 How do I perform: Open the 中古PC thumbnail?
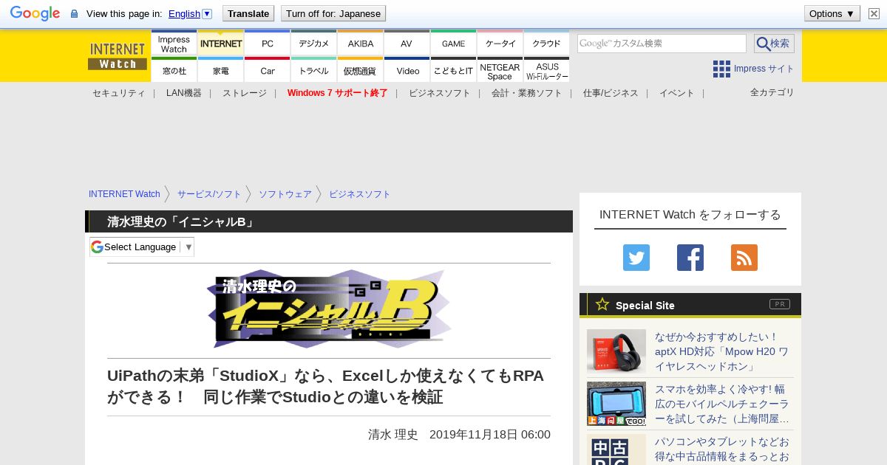[616, 449]
